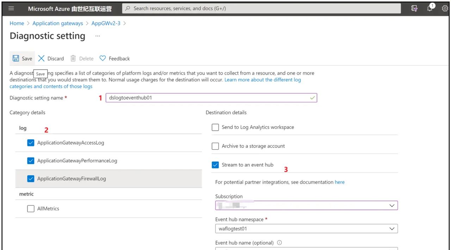
Task: Click the directory switcher icon near the bell
Action: pyautogui.click(x=414, y=8)
